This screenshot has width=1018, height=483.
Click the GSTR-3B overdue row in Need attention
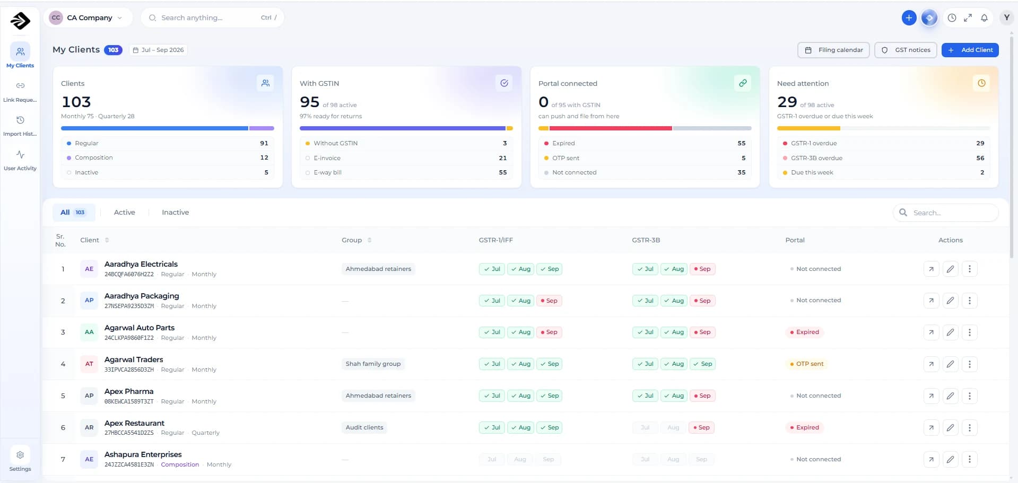coord(883,158)
